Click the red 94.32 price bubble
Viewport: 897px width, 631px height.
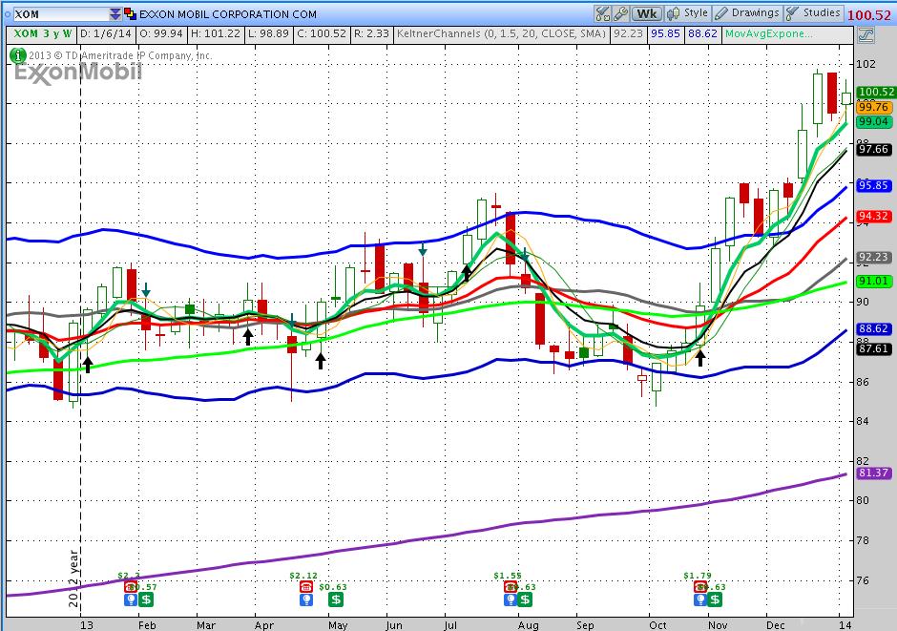click(x=873, y=217)
